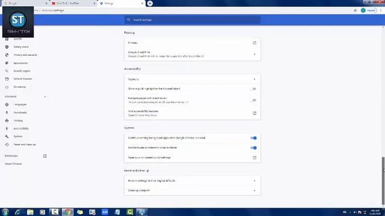Toggle use hardware acceleration when available
This screenshot has height=216, width=385.
(x=254, y=148)
